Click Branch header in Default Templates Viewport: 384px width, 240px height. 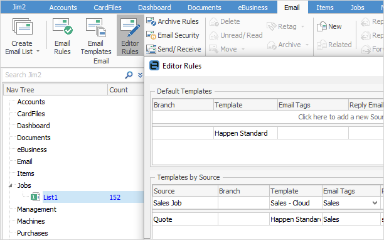click(x=183, y=105)
